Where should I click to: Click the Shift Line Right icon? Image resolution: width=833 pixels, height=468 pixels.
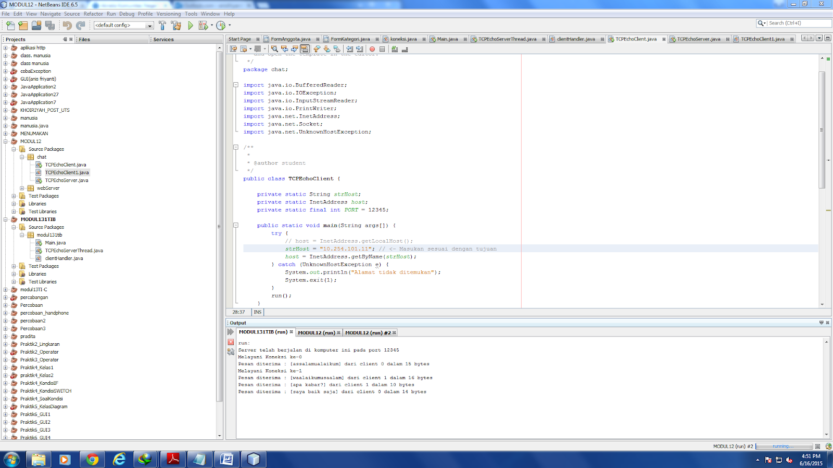click(x=358, y=49)
